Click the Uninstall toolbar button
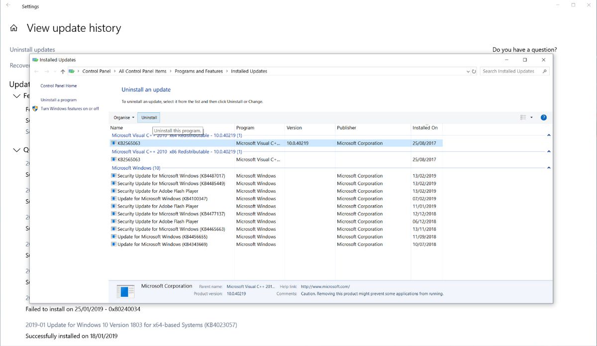Viewport: 597px width, 346px height. [149, 118]
